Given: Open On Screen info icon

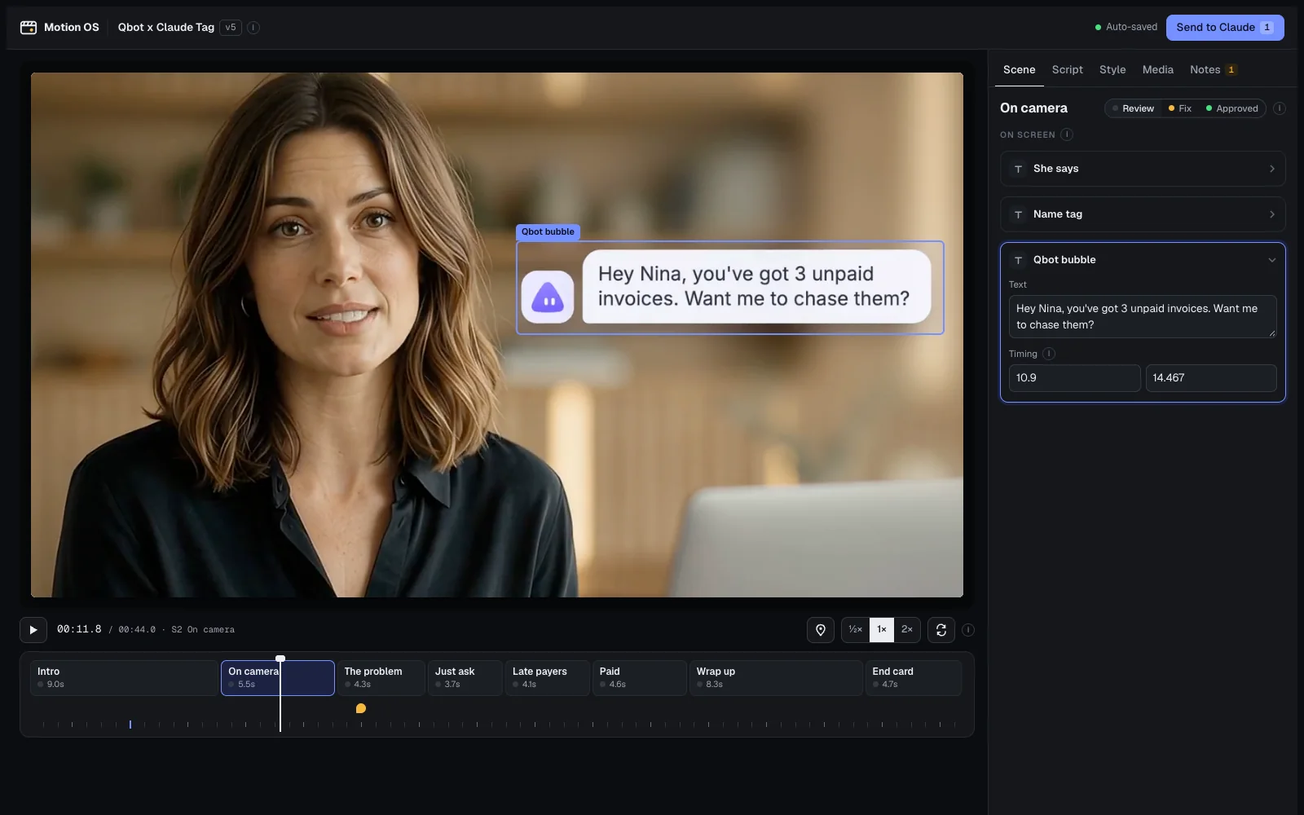Looking at the screenshot, I should coord(1067,134).
